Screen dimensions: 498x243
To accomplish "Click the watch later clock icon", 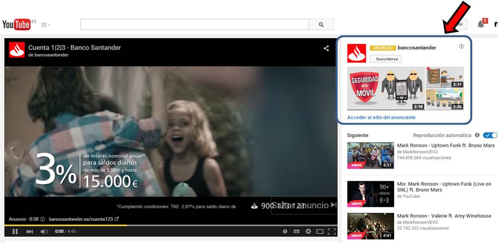I will (x=285, y=232).
